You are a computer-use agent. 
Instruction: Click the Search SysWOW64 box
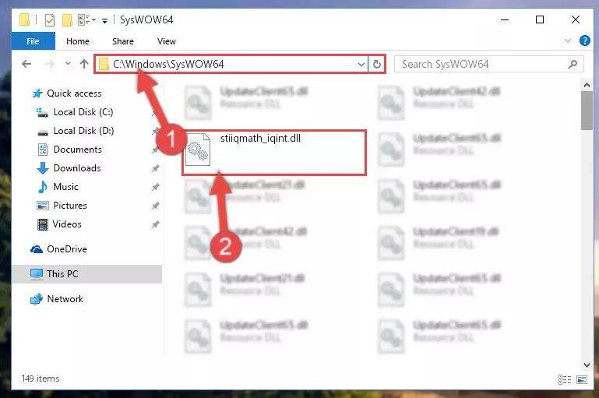488,64
